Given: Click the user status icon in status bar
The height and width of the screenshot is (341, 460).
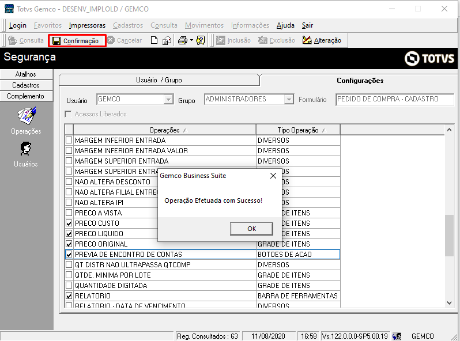Looking at the screenshot, I should coord(397,336).
